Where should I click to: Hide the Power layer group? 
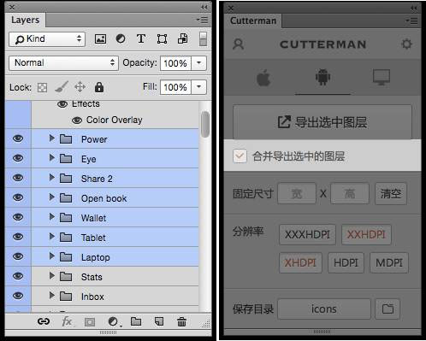pyautogui.click(x=18, y=138)
